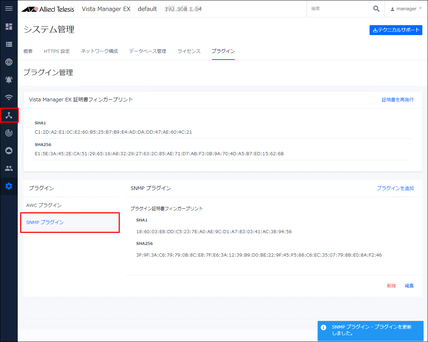Switch to the データベース管理 tab
Viewport: 428px width, 342px height.
tap(147, 51)
